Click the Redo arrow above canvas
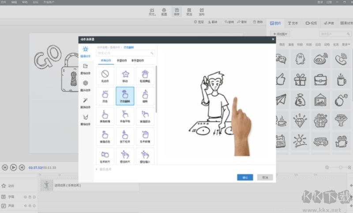The image size is (353, 213). coord(242,22)
